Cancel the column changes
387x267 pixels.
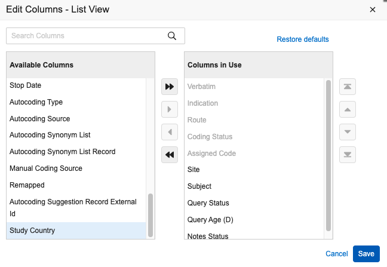(336, 254)
